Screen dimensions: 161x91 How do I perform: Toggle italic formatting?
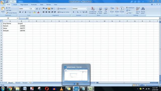(x=23, y=12)
